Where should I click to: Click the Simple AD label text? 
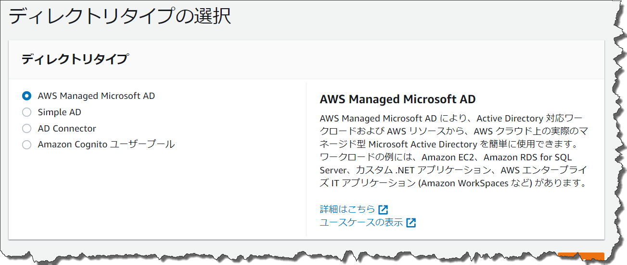[60, 112]
